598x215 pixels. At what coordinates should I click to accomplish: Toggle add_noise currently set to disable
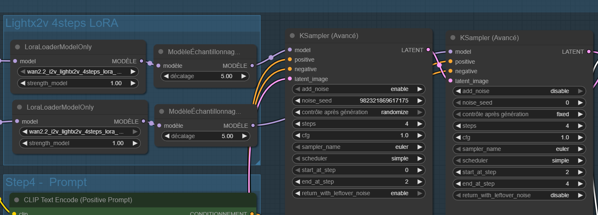pyautogui.click(x=519, y=91)
